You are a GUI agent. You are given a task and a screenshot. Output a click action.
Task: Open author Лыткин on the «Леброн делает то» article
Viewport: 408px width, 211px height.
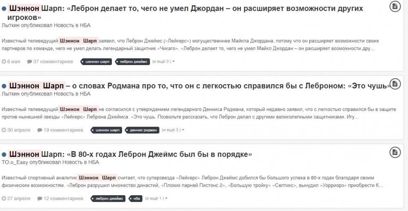[11, 25]
